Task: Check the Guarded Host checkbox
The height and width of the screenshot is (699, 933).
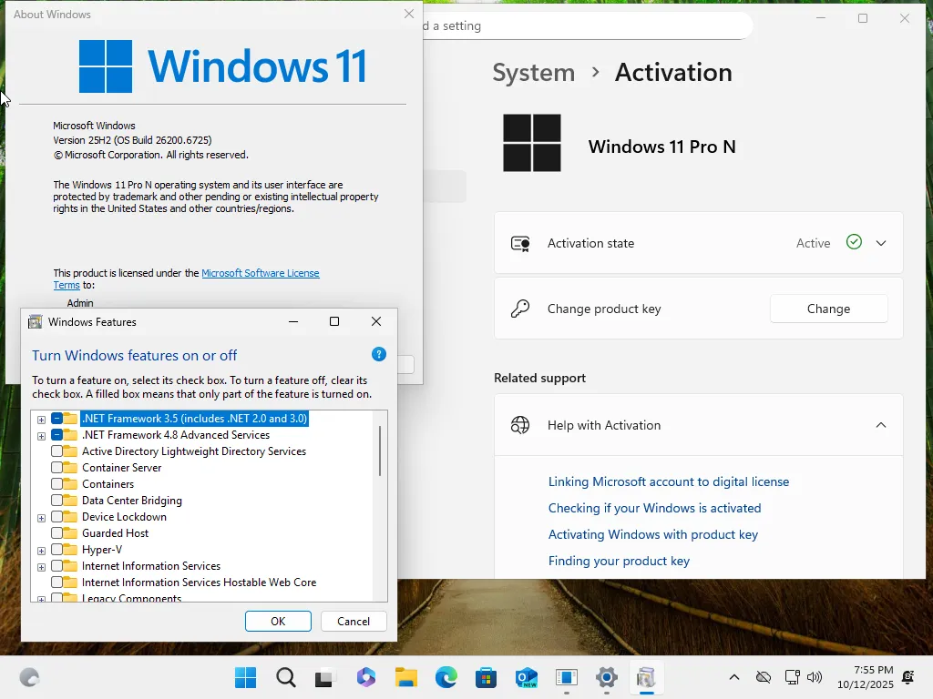Action: pyautogui.click(x=57, y=533)
